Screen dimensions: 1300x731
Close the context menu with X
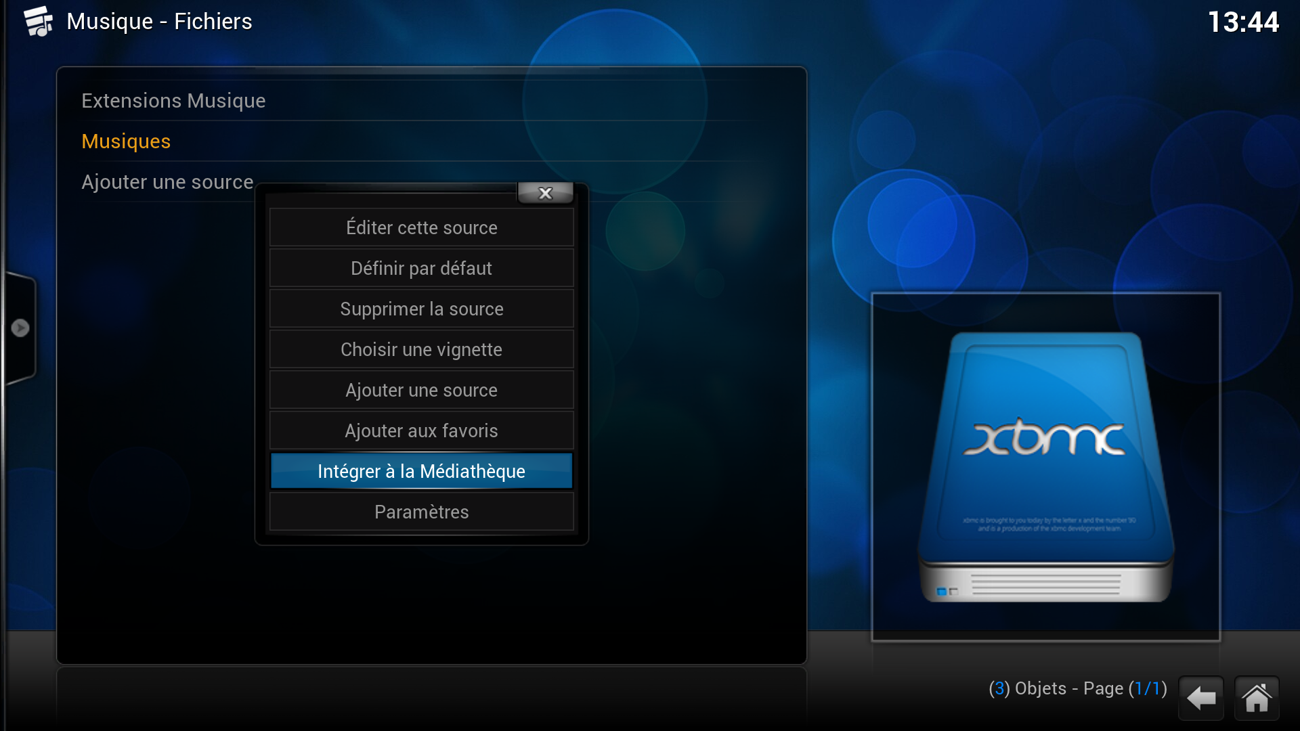click(545, 194)
